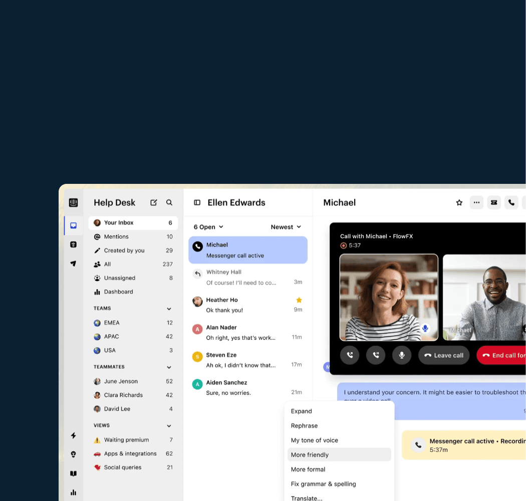The width and height of the screenshot is (526, 501).
Task: Click the hold call icon button
Action: (x=376, y=355)
